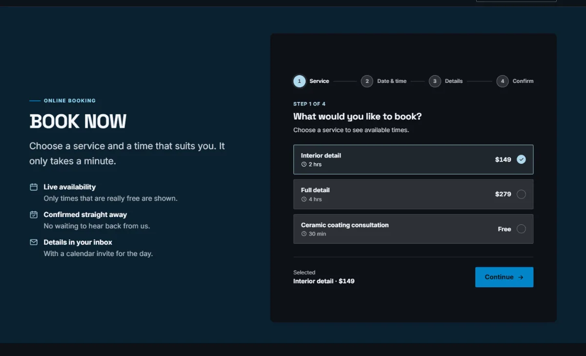Click 'Choose a service to see available times.'

pos(351,130)
